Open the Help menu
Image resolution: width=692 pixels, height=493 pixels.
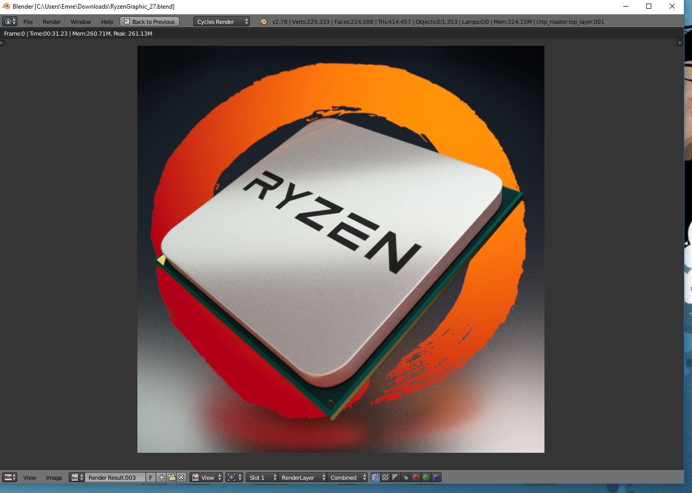107,22
